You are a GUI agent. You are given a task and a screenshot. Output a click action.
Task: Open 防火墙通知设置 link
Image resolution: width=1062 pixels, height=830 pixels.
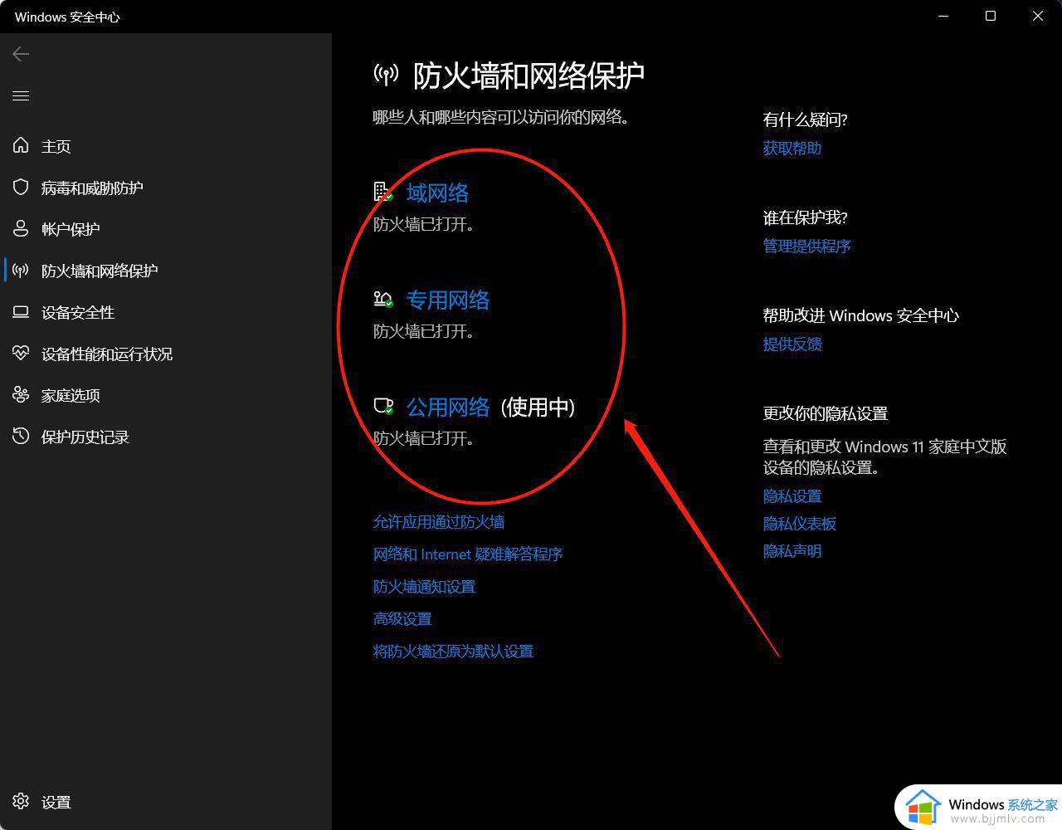pos(424,586)
